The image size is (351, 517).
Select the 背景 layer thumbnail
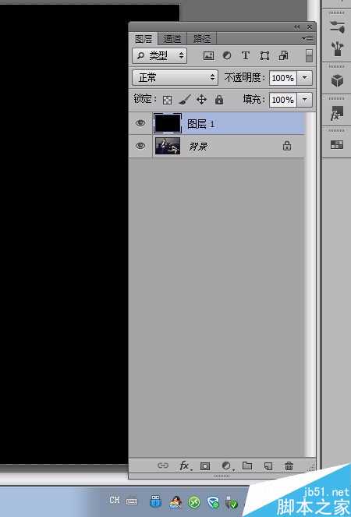point(168,146)
